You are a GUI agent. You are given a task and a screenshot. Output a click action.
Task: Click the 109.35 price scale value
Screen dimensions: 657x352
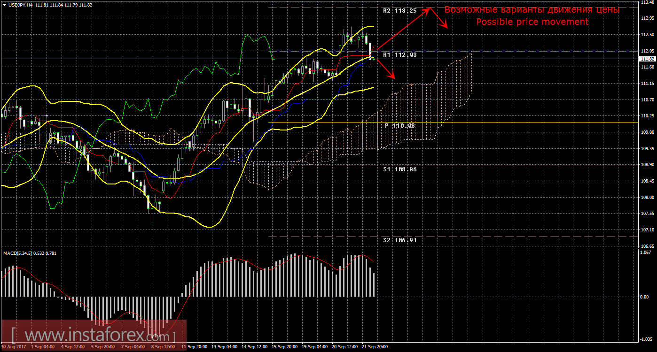[x=647, y=149]
